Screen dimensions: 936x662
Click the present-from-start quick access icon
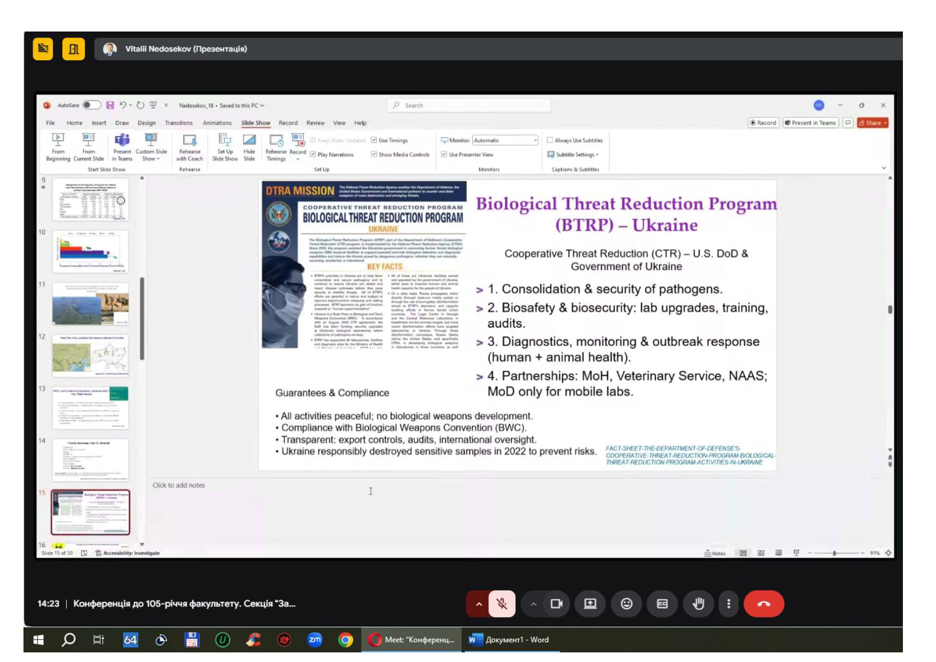coord(153,105)
